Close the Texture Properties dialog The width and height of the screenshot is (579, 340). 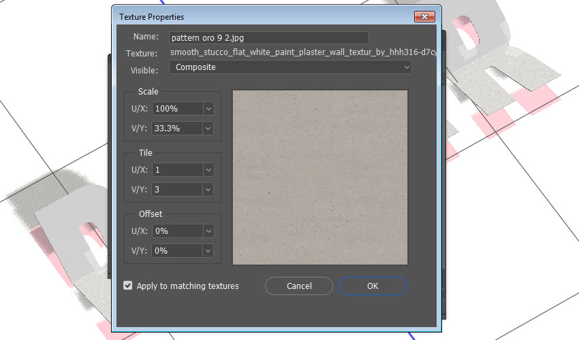[424, 16]
